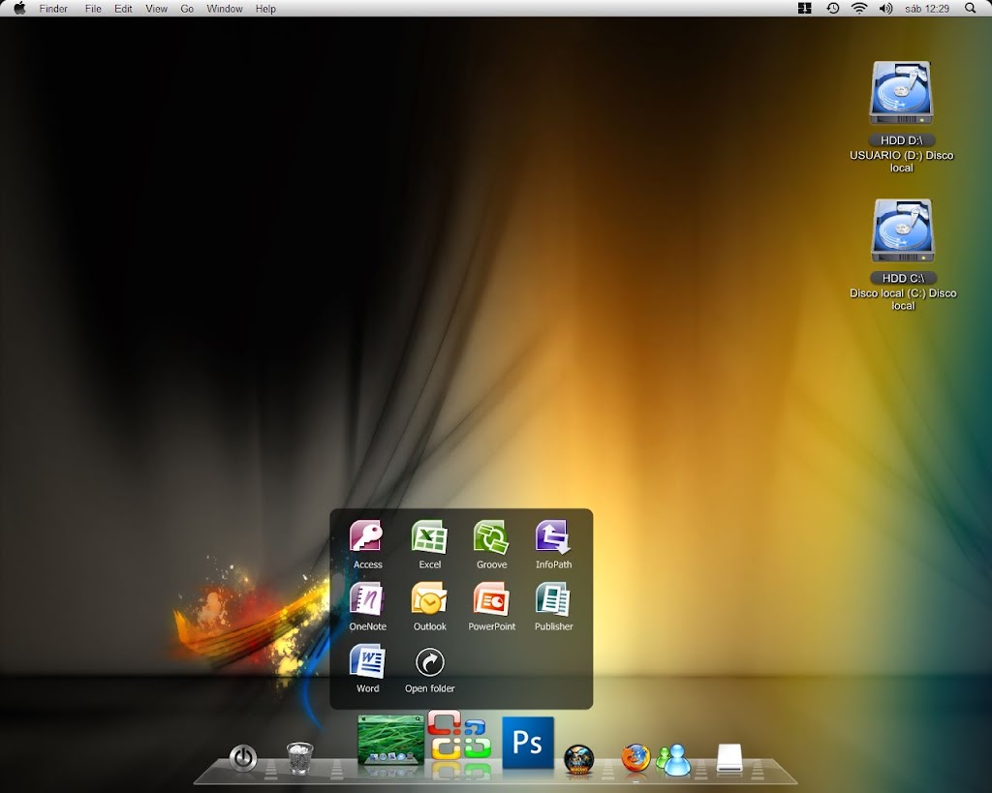Click the Time Machine clock icon
Image resolution: width=992 pixels, height=793 pixels.
coord(832,8)
